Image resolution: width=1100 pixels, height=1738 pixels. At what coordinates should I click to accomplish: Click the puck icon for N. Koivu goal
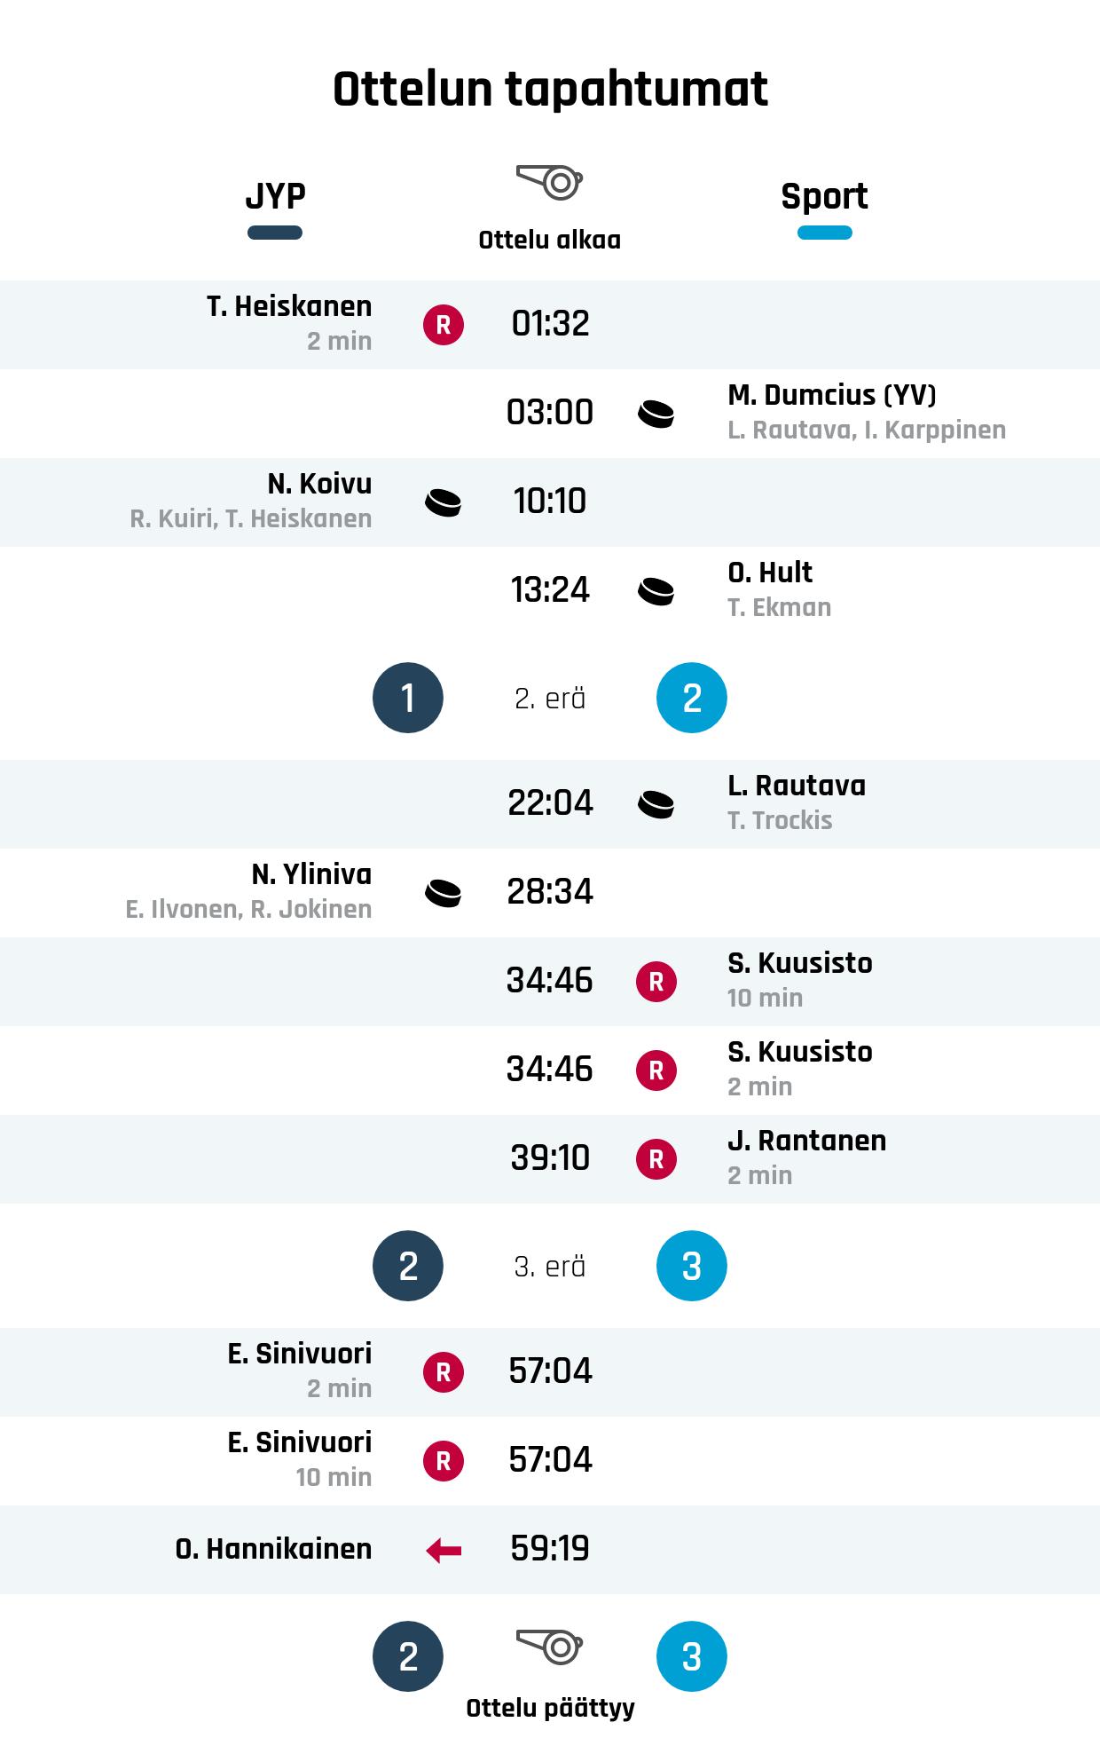point(444,502)
